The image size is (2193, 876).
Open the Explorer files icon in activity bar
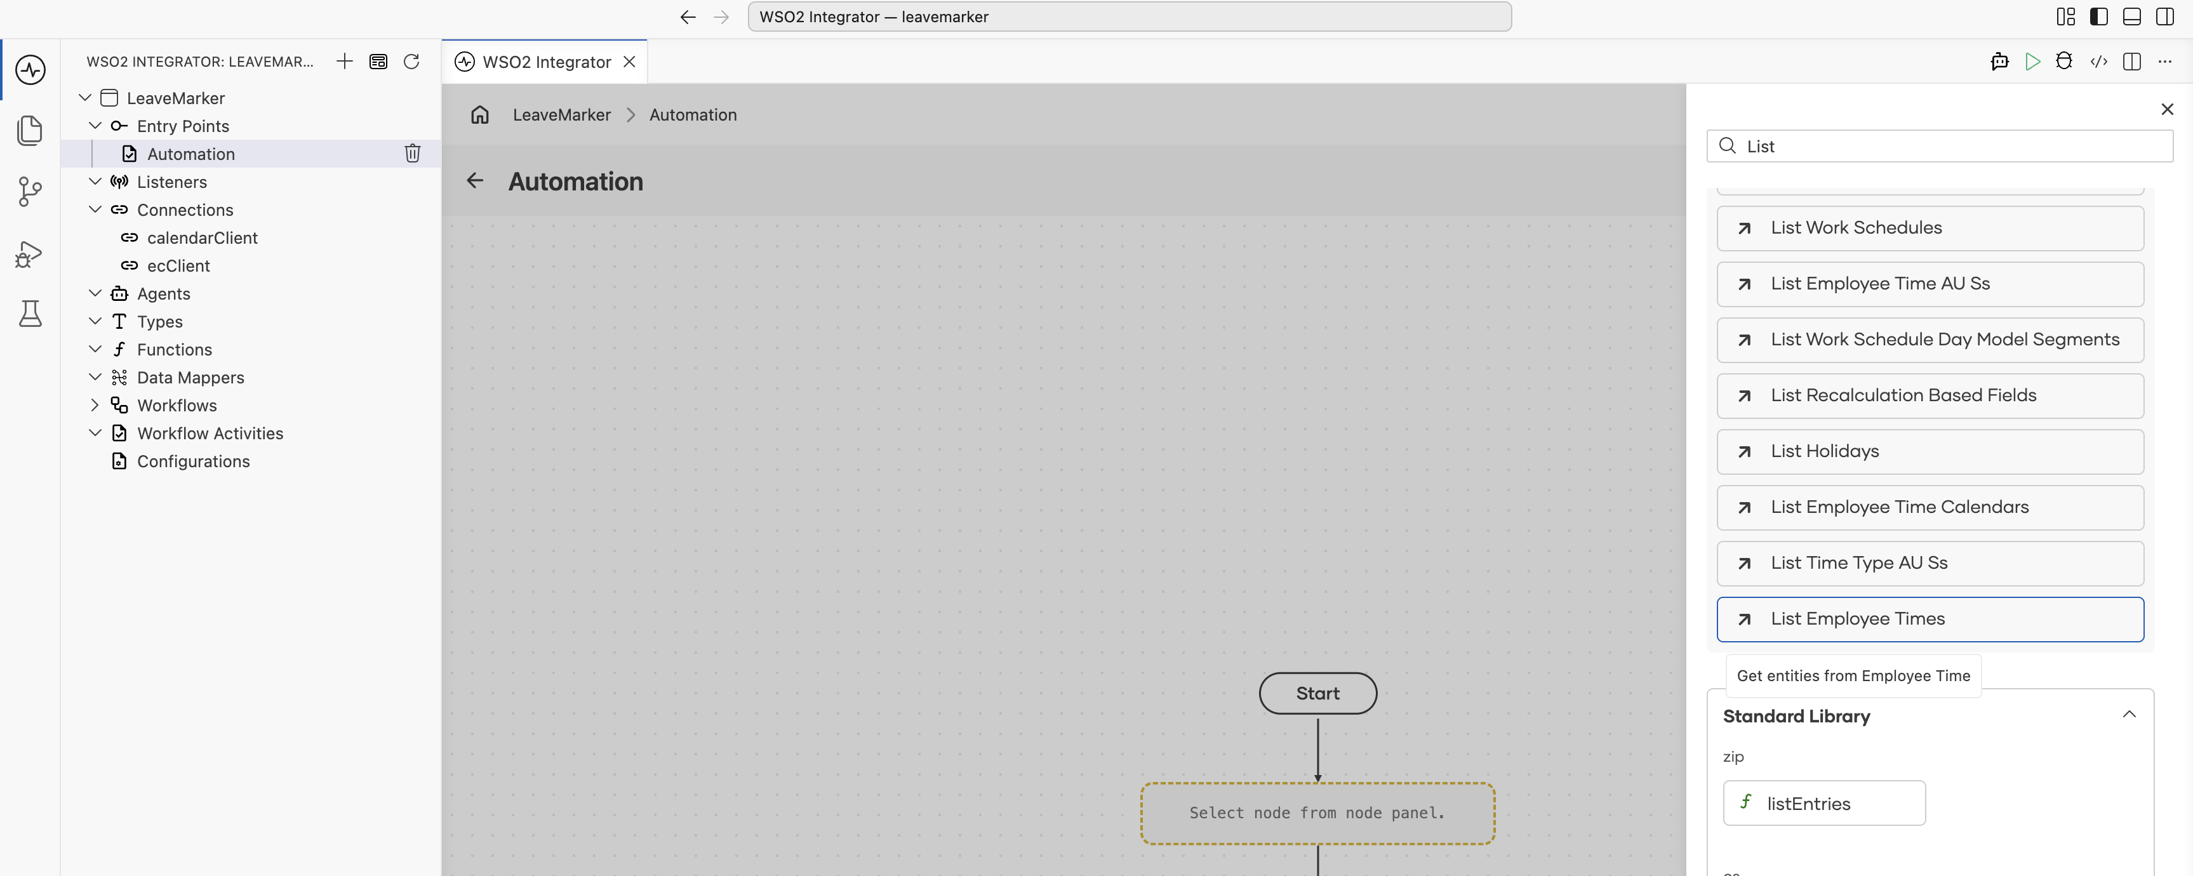pos(30,130)
